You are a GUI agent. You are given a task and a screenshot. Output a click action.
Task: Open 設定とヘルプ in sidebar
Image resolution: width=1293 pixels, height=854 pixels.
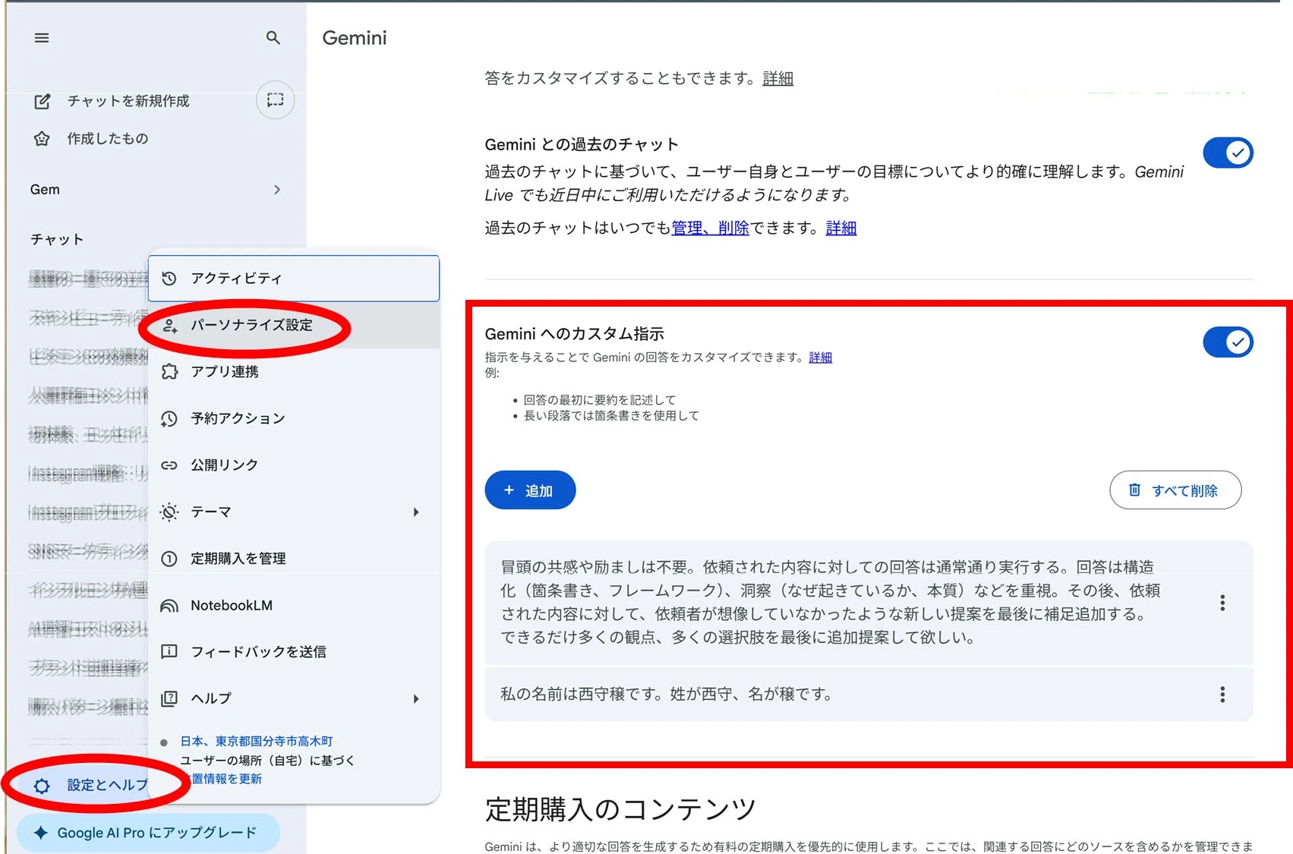click(91, 786)
